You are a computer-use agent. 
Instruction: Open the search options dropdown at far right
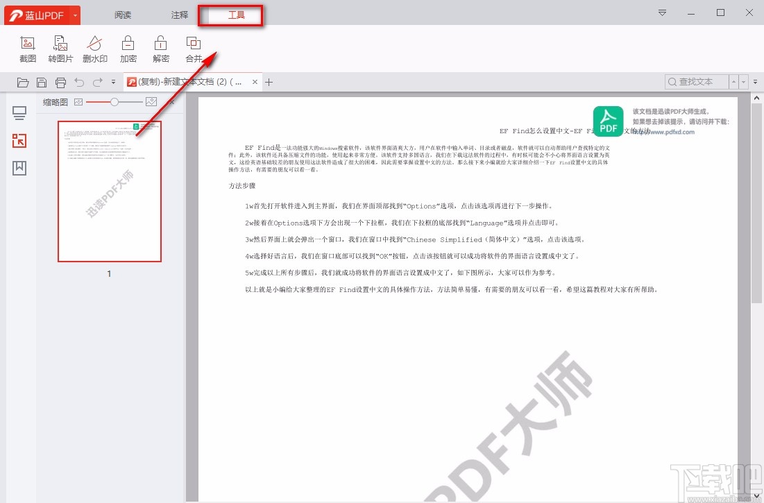pos(756,82)
